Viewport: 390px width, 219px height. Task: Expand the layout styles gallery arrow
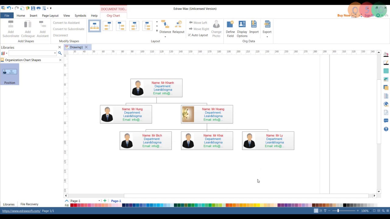click(x=157, y=31)
